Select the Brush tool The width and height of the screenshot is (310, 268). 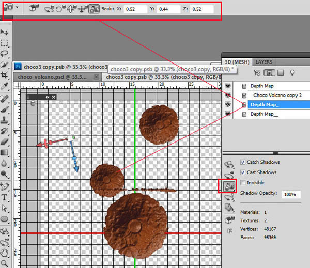(5, 109)
